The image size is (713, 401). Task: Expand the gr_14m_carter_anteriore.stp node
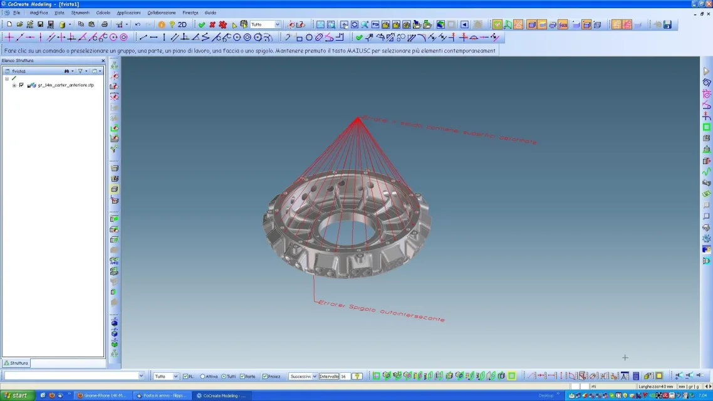tap(14, 85)
